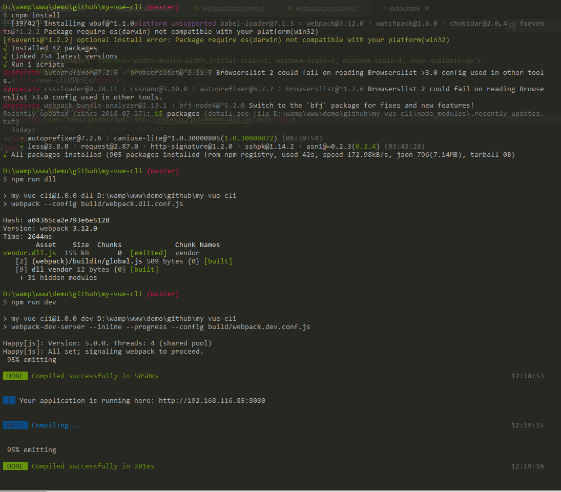Click 'webpack --config build/webpack.dll.conf.js' script line
This screenshot has width=561, height=492.
(97, 203)
